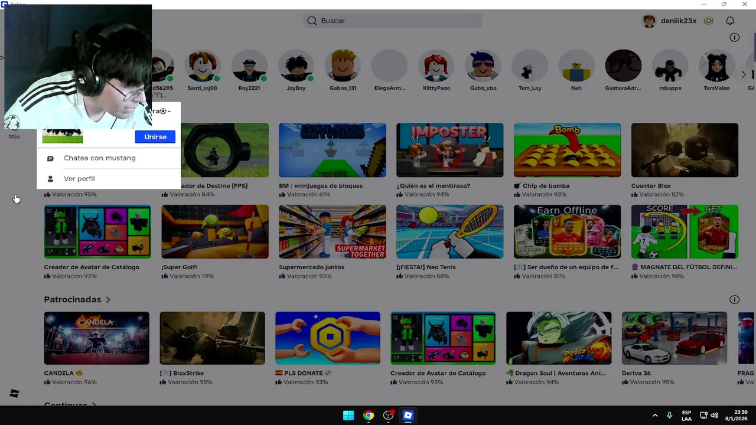This screenshot has height=425, width=756.
Task: Expand friends list with right arrow
Action: coord(744,74)
